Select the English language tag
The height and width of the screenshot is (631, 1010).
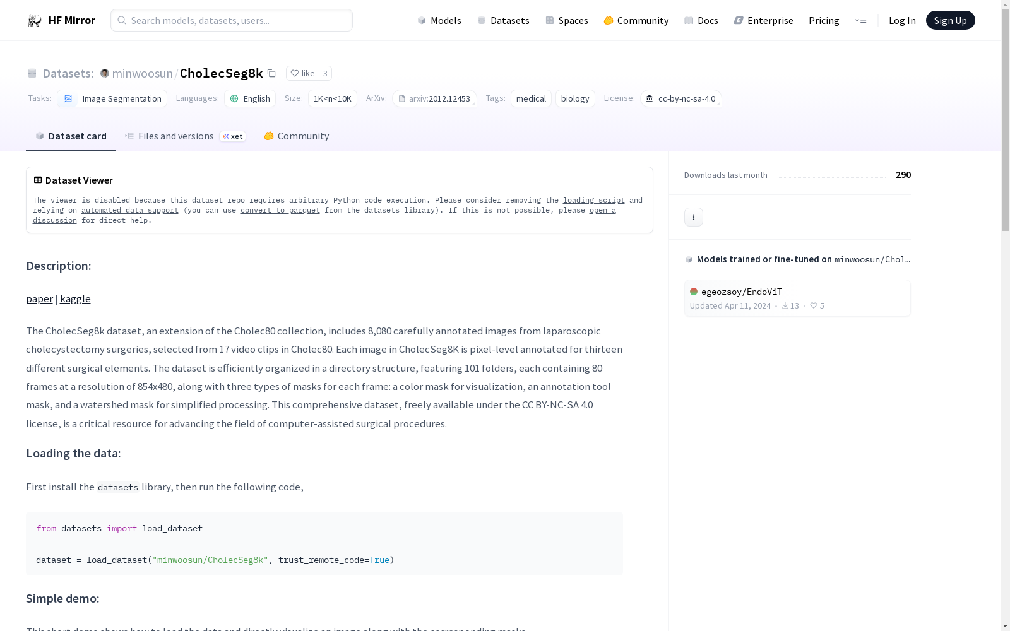[250, 98]
